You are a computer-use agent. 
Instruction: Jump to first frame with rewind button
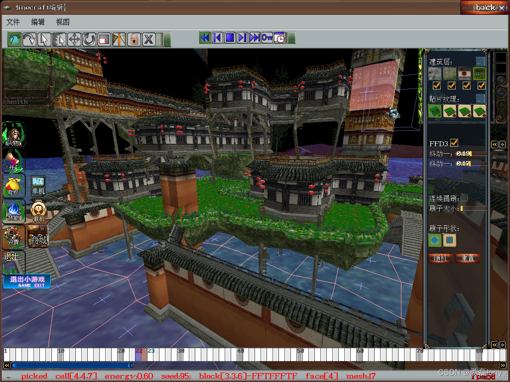click(x=205, y=38)
